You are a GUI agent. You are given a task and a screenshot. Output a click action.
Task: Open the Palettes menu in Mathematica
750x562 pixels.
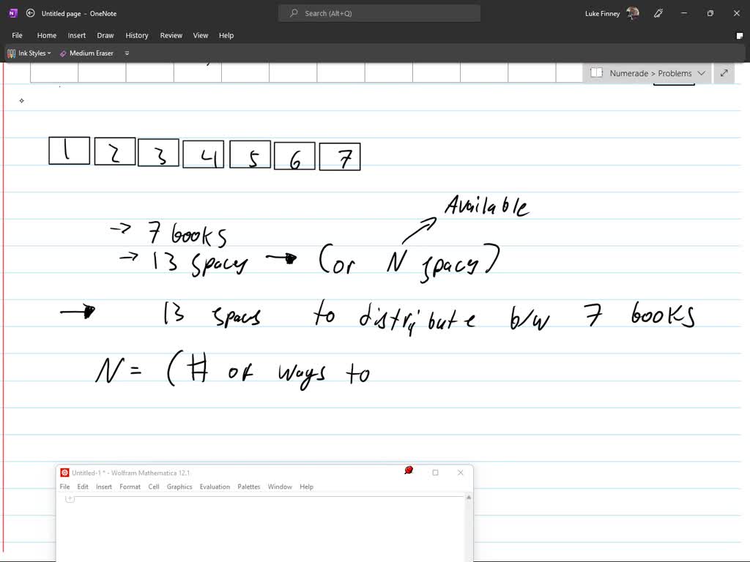(x=249, y=487)
